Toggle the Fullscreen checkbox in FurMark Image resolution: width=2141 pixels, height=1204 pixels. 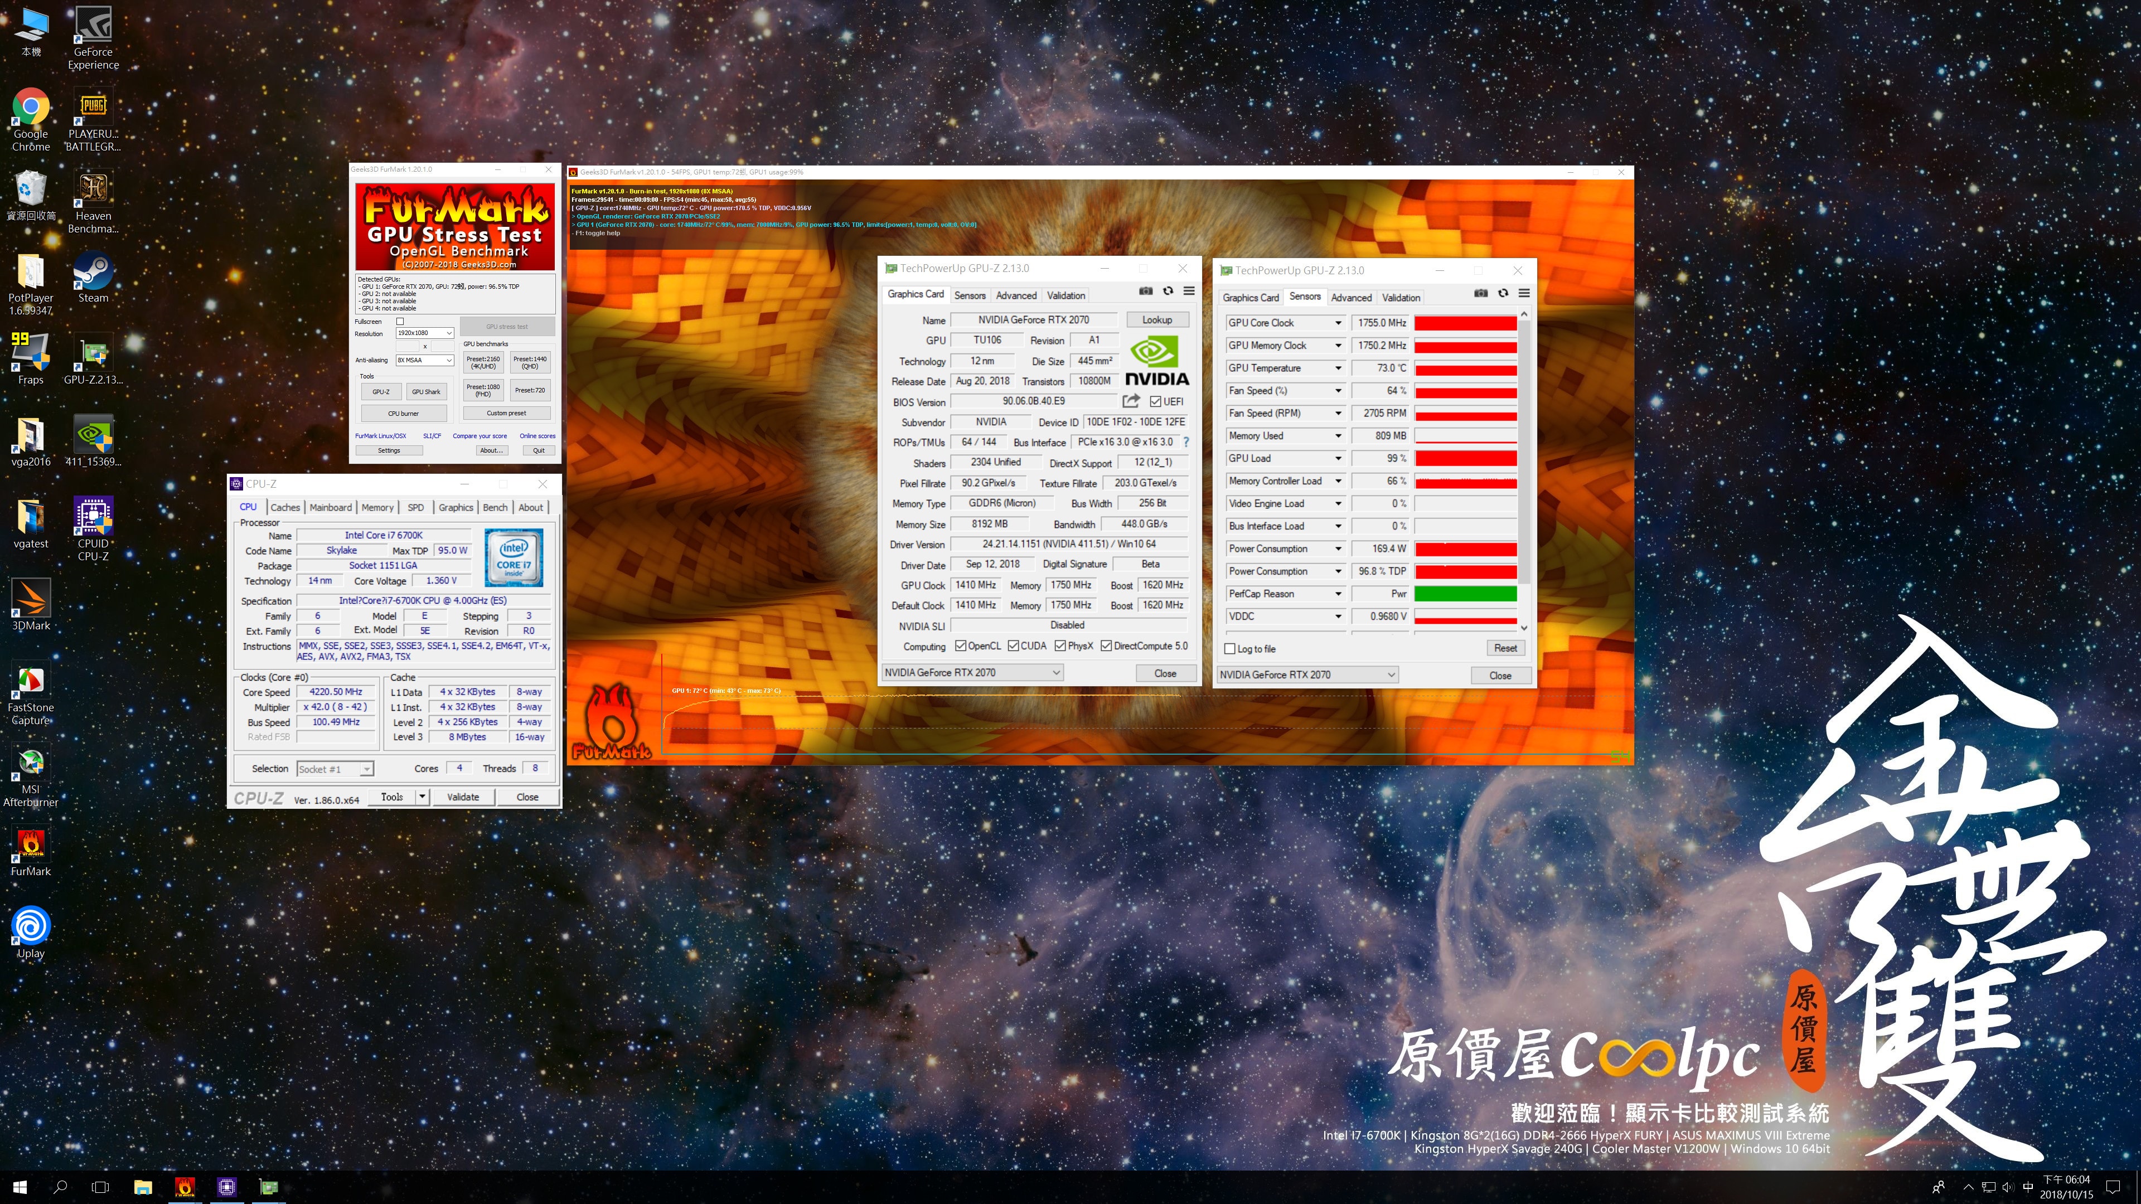click(400, 322)
